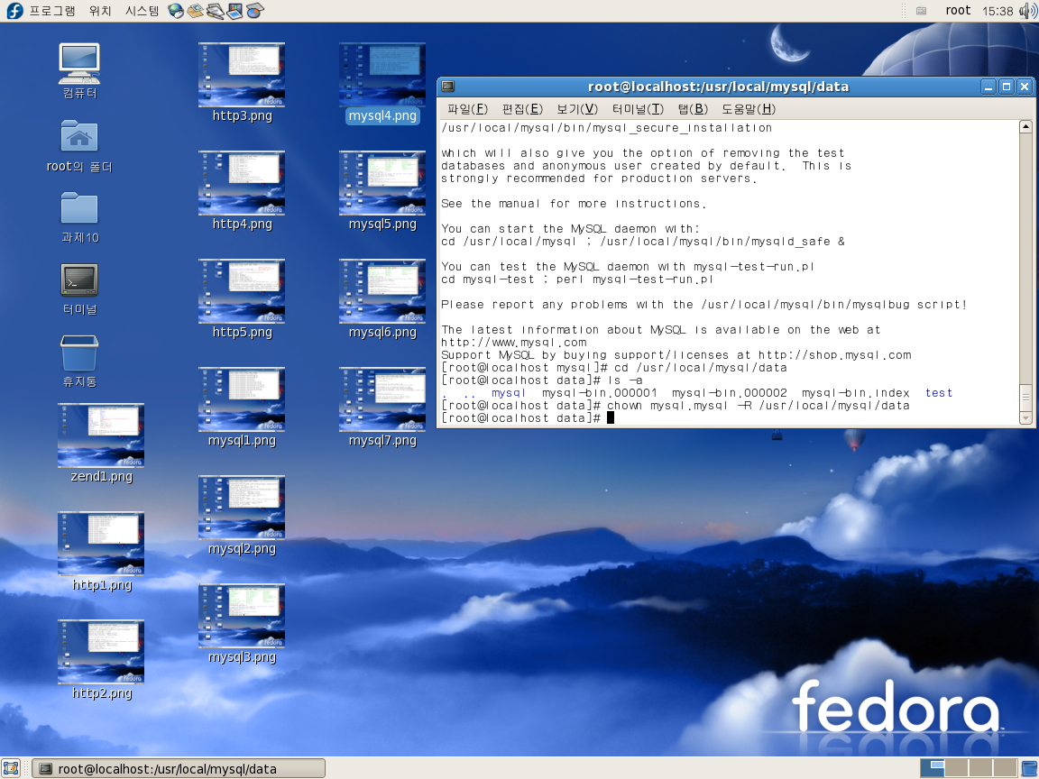
Task: Click the terminal taskbar button
Action: (x=179, y=769)
